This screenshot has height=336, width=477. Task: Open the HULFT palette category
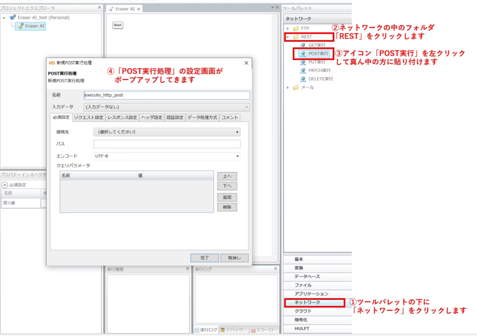click(x=317, y=328)
